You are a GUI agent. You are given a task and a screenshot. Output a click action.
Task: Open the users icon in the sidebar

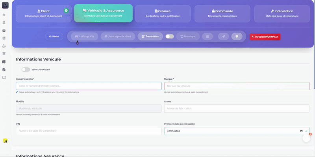pos(4,46)
